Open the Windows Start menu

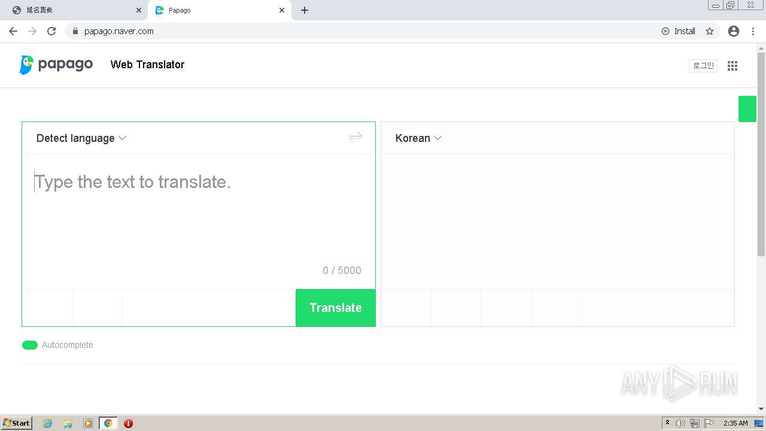point(17,423)
